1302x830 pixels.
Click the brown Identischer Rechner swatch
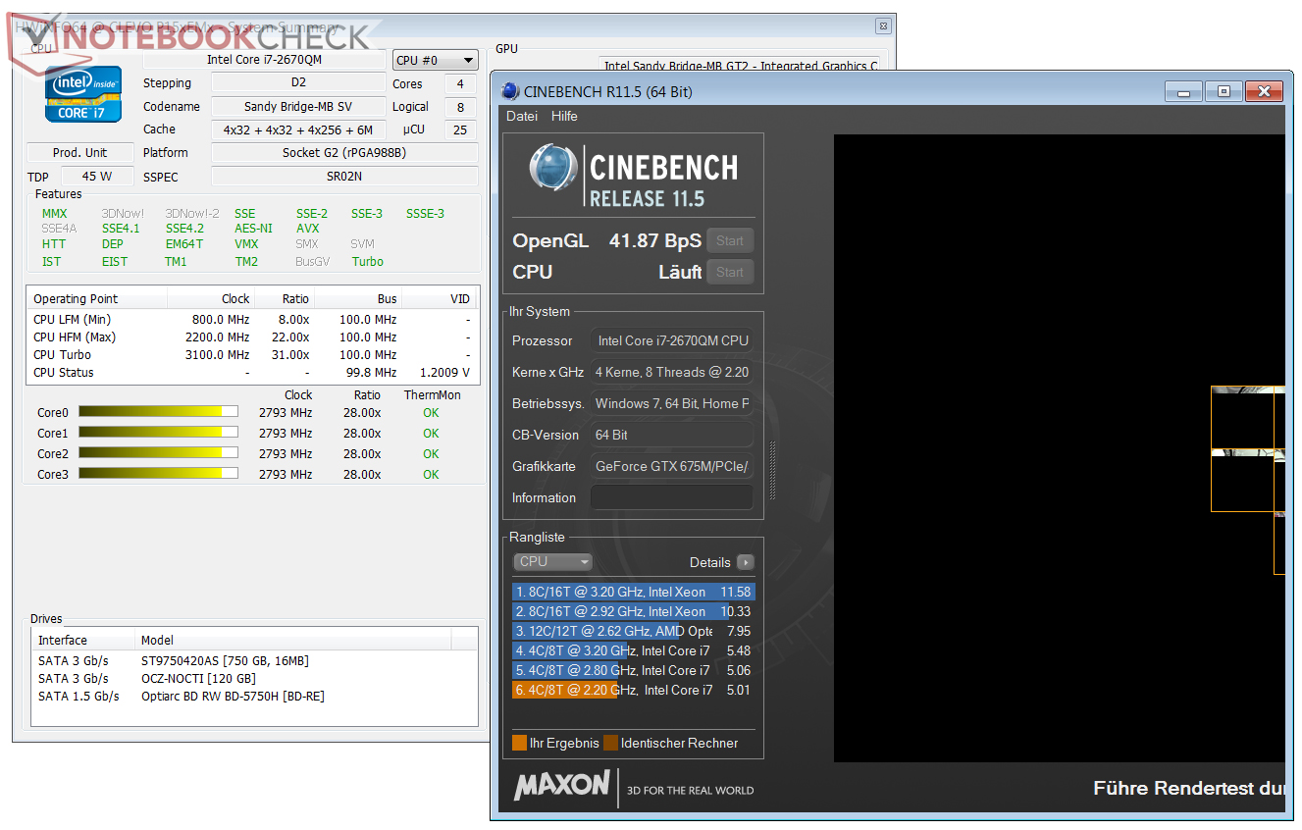(x=610, y=743)
